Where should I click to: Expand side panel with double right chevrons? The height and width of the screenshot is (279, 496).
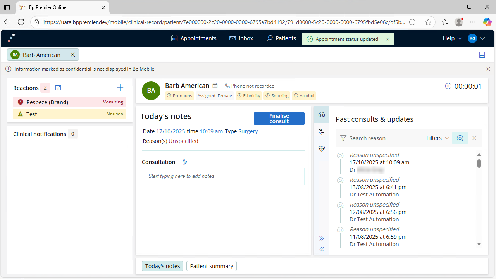pyautogui.click(x=321, y=239)
